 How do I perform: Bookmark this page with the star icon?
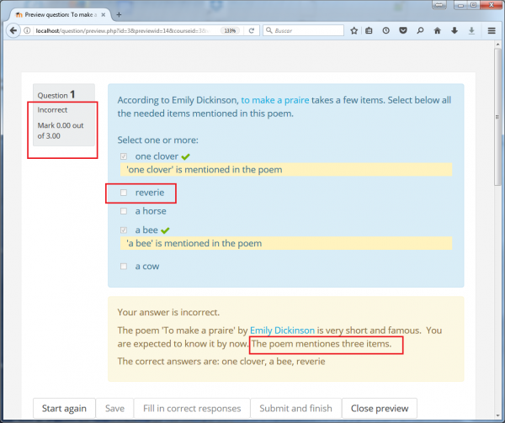[354, 30]
